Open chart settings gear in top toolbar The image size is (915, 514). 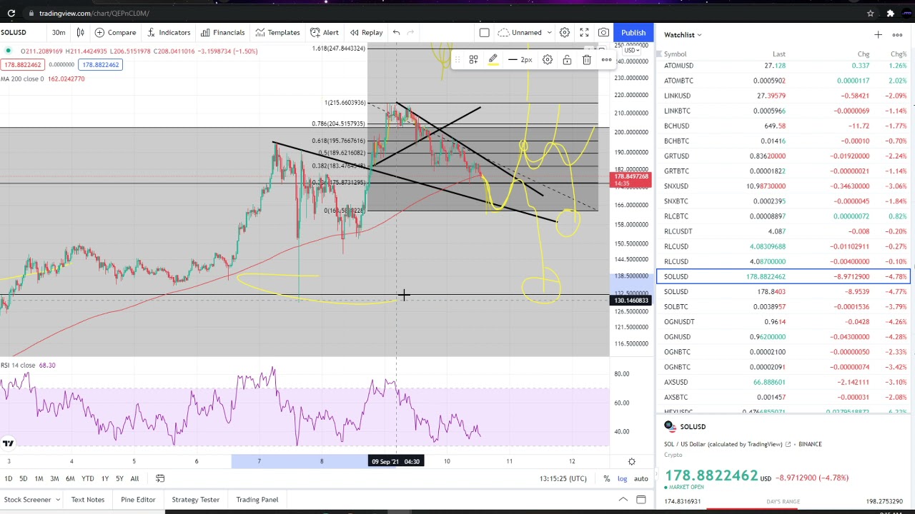coord(565,32)
